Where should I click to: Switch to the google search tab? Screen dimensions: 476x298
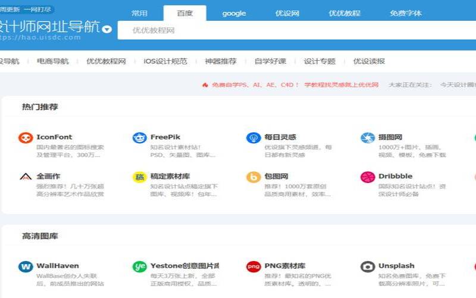click(x=234, y=13)
